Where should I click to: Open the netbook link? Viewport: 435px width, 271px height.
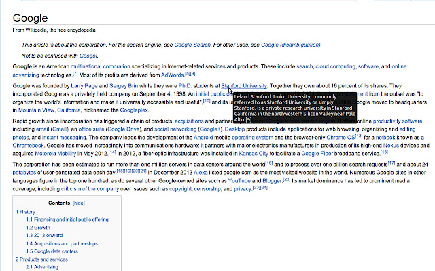click(385, 138)
